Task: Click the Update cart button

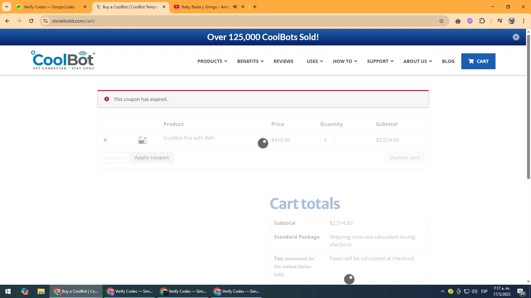Action: click(404, 157)
